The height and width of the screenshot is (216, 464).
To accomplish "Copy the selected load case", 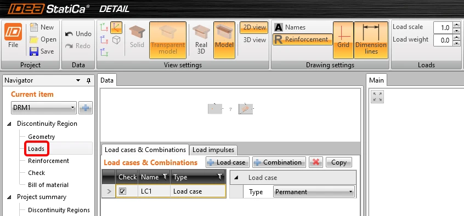I will pyautogui.click(x=339, y=162).
